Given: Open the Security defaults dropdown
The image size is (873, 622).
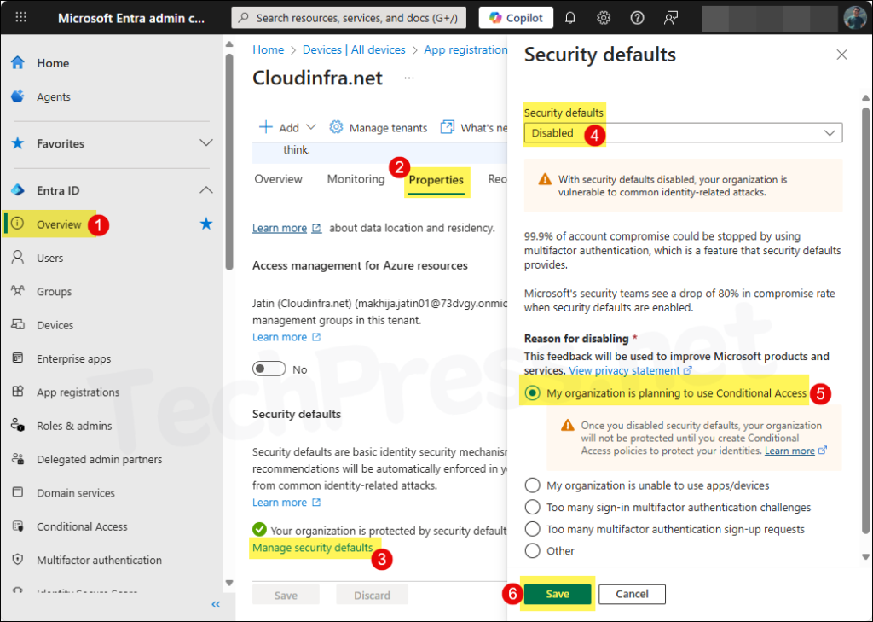Looking at the screenshot, I should [683, 133].
